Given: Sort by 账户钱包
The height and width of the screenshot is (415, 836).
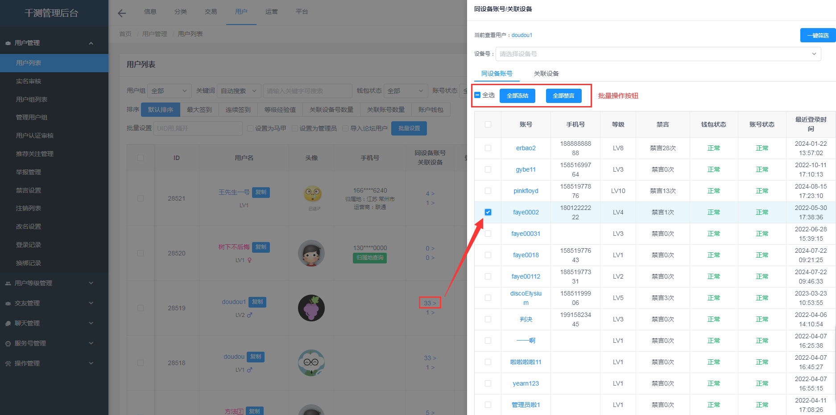Looking at the screenshot, I should click(431, 110).
